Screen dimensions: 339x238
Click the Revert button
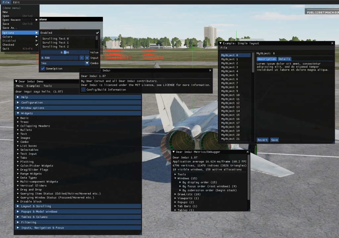point(263,140)
